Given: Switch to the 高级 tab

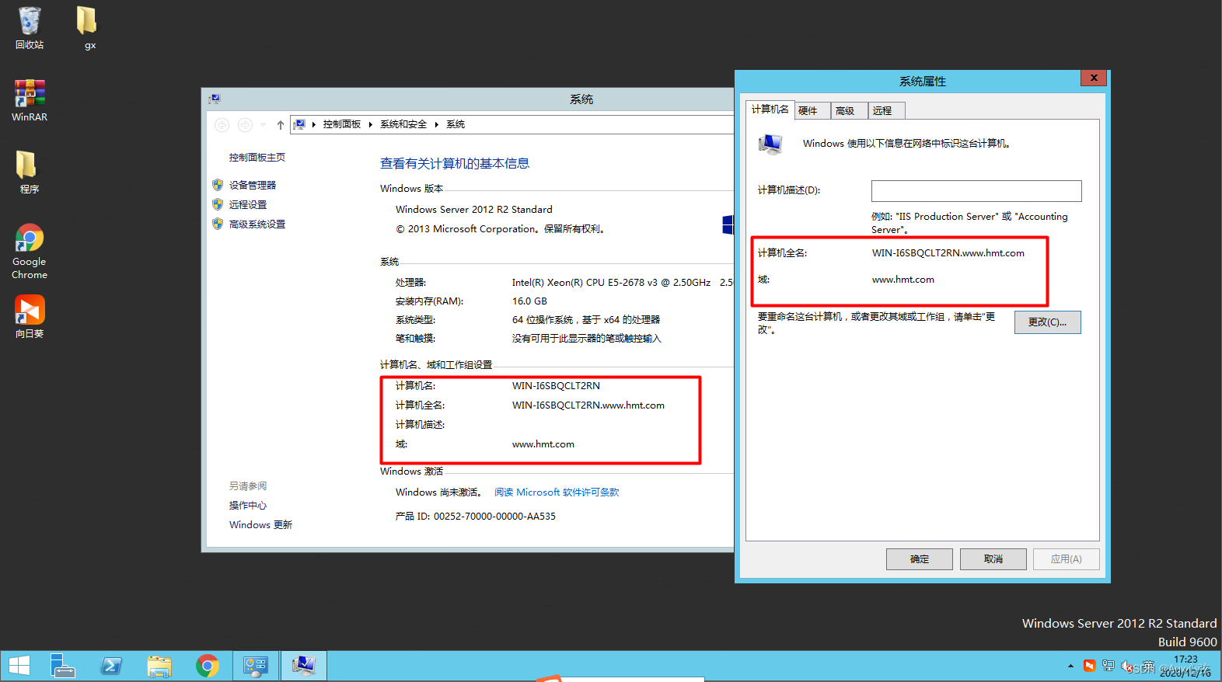Looking at the screenshot, I should coord(849,111).
